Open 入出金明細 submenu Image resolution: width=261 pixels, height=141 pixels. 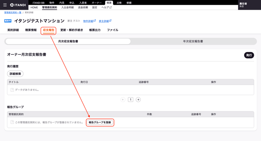67,7
